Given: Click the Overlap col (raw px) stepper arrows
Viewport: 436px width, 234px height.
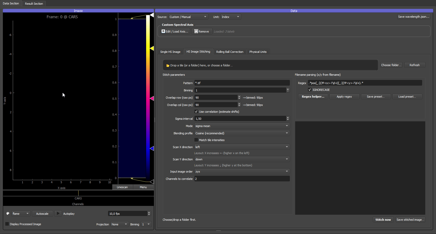Looking at the screenshot, I should pyautogui.click(x=239, y=105).
